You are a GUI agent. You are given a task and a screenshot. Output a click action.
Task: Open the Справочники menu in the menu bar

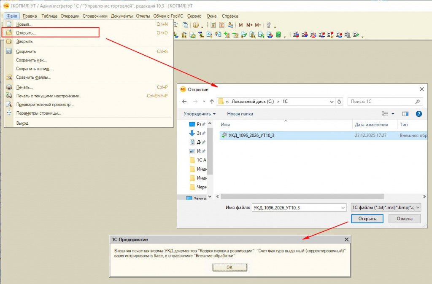(95, 16)
